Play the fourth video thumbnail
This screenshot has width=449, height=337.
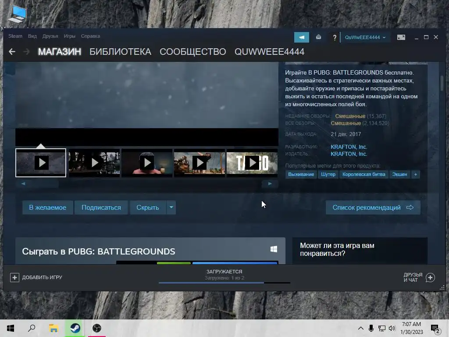pos(200,163)
